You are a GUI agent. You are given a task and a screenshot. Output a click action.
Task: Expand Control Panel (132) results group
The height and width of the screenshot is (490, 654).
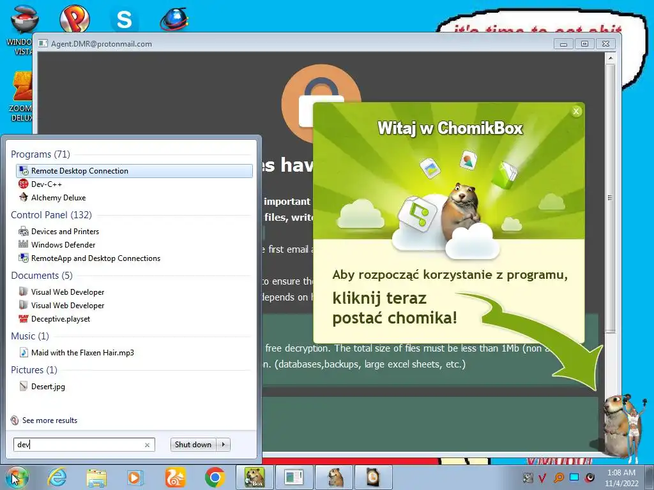point(51,215)
